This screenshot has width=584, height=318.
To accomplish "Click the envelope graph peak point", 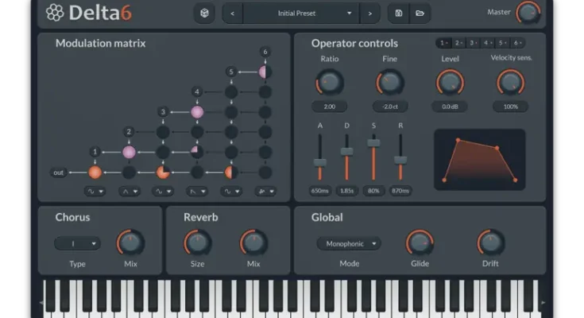I will pos(458,140).
